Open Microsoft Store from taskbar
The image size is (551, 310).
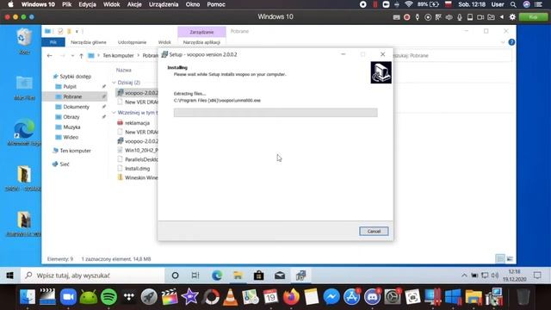(x=259, y=276)
